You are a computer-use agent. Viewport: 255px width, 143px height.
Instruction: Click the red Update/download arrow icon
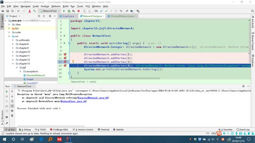(x=29, y=11)
